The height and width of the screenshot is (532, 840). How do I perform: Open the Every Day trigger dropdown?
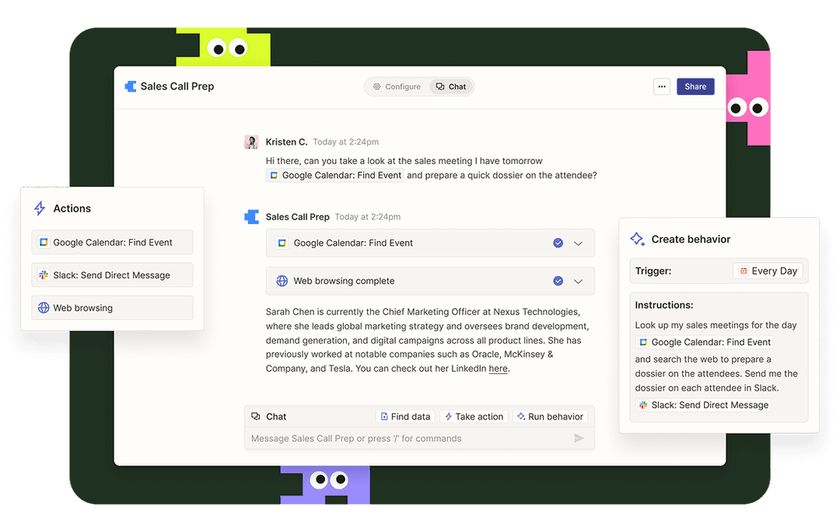(768, 271)
